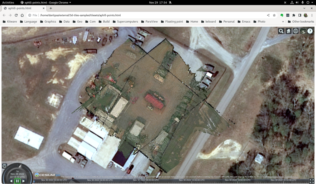Toggle pause on the Cesium animation widget
Viewport: 316px width, 184px height.
[x=17, y=181]
